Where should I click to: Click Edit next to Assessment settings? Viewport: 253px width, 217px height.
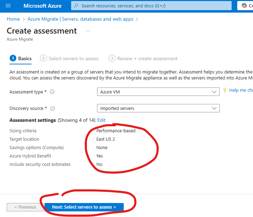point(101,120)
